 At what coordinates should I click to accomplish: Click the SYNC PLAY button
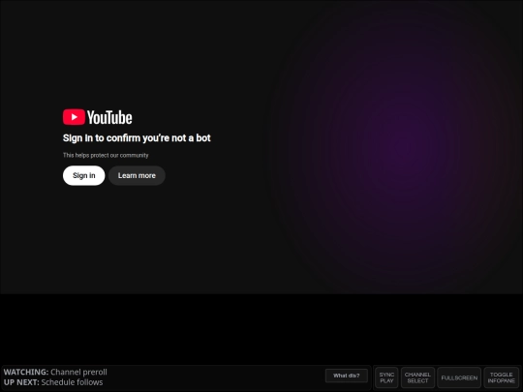386,377
